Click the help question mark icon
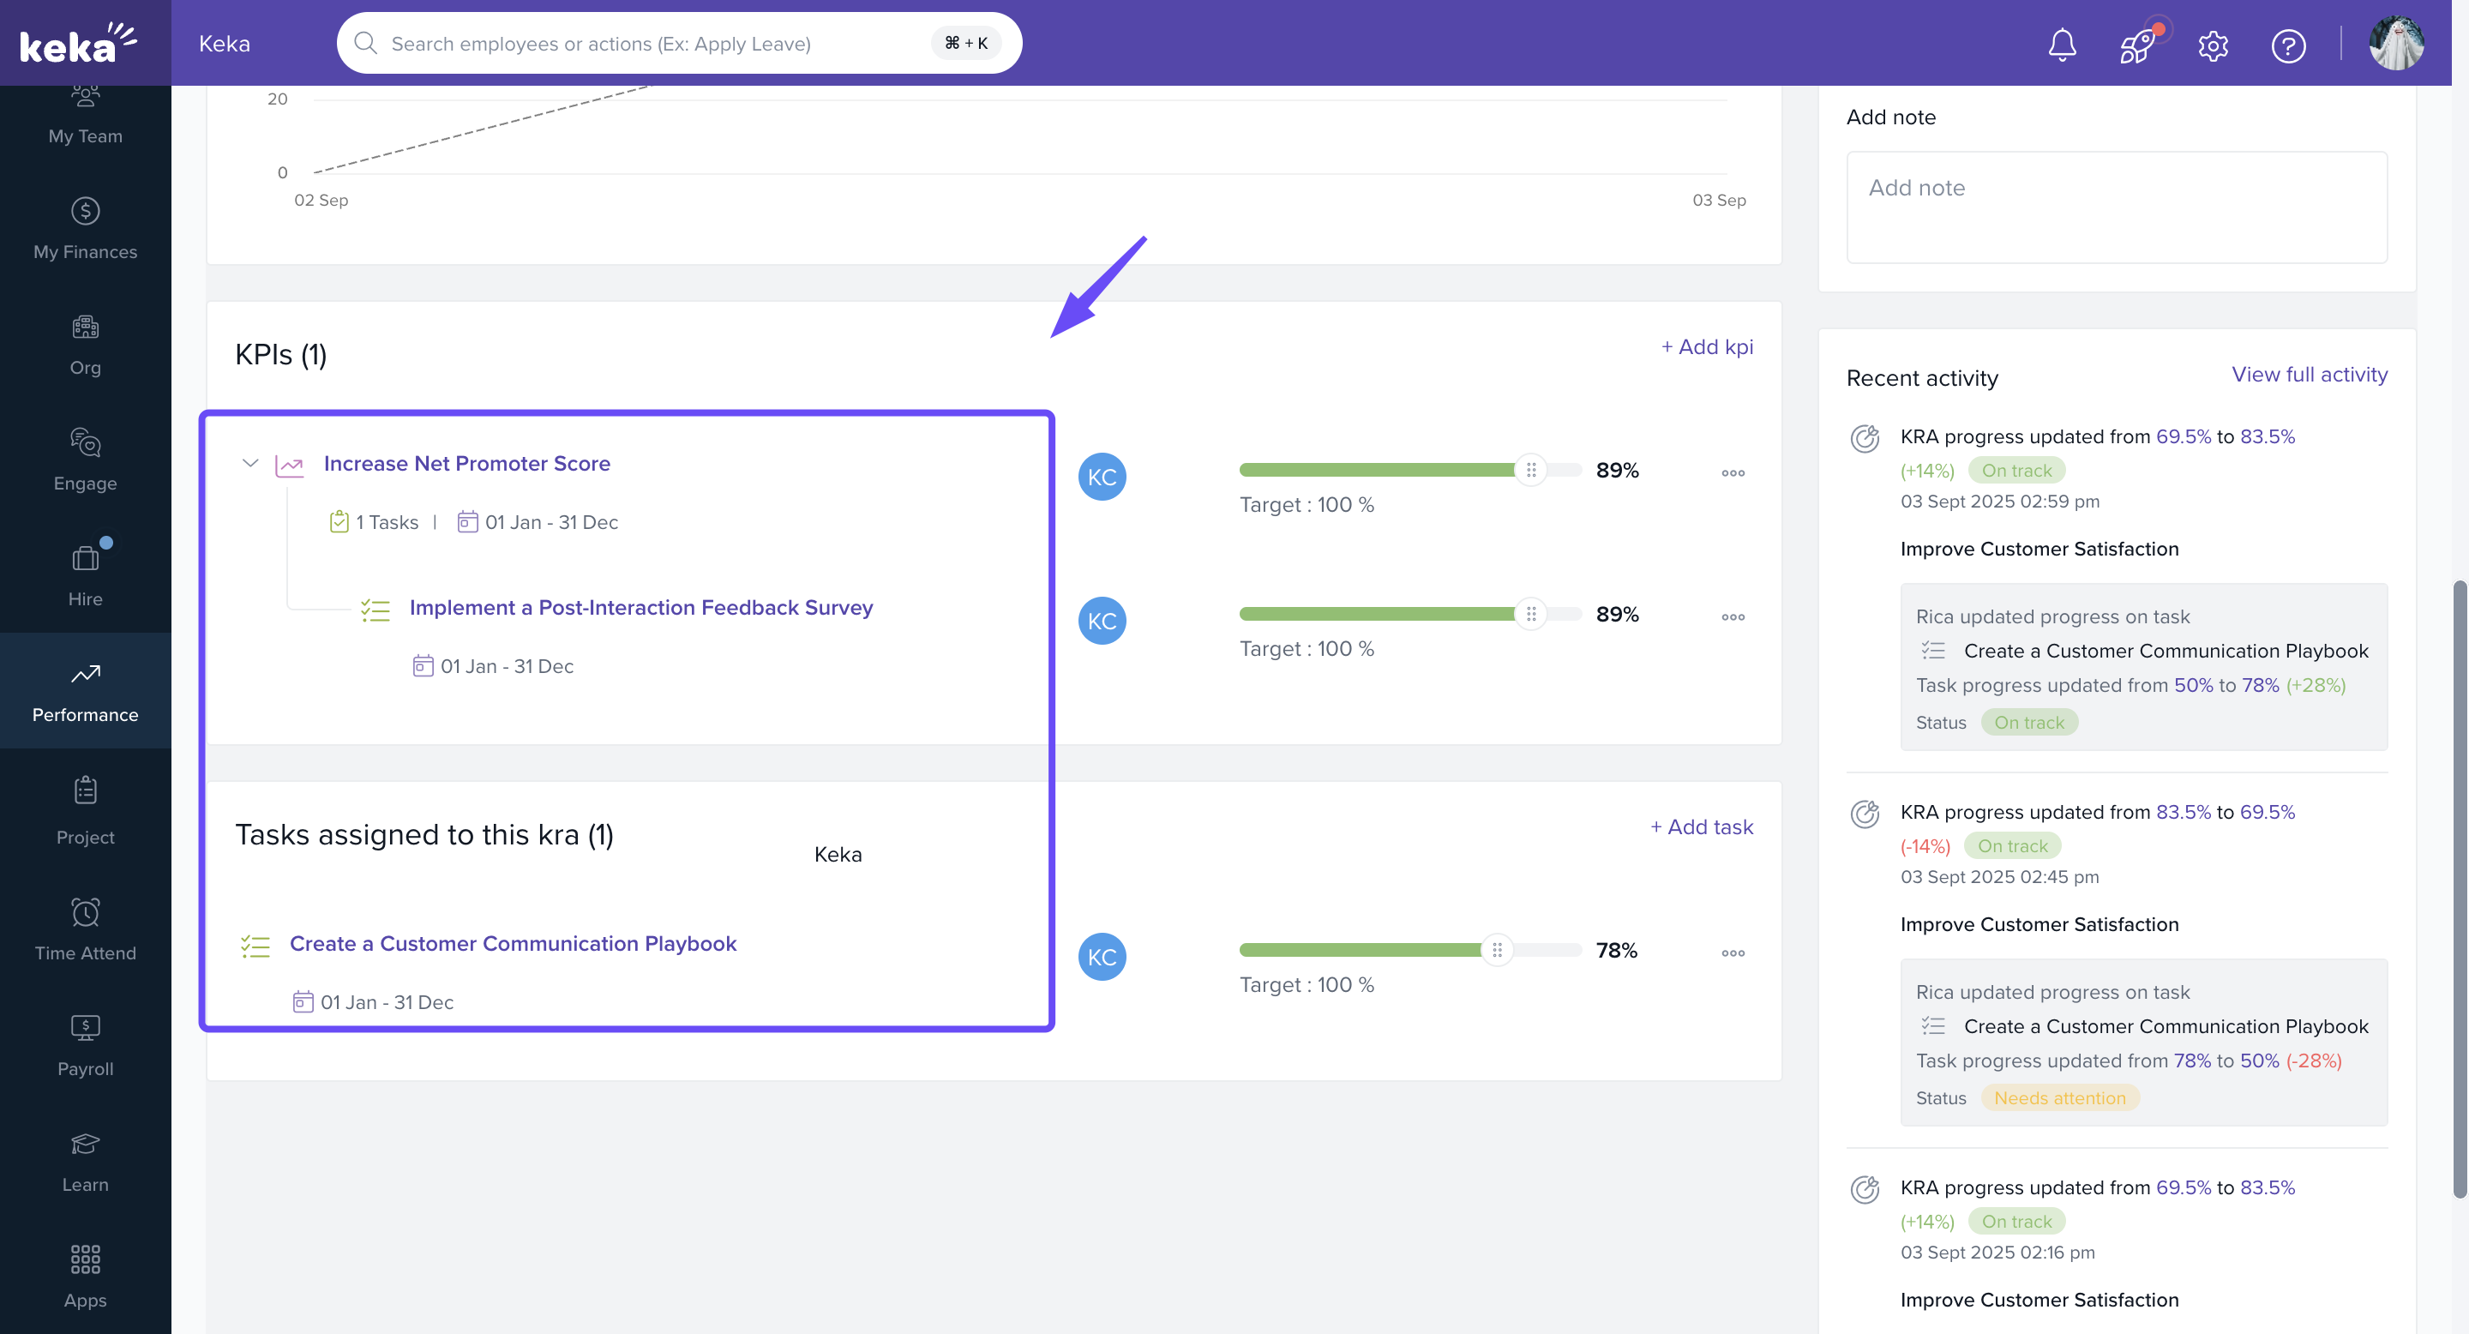The width and height of the screenshot is (2469, 1334). pyautogui.click(x=2288, y=45)
